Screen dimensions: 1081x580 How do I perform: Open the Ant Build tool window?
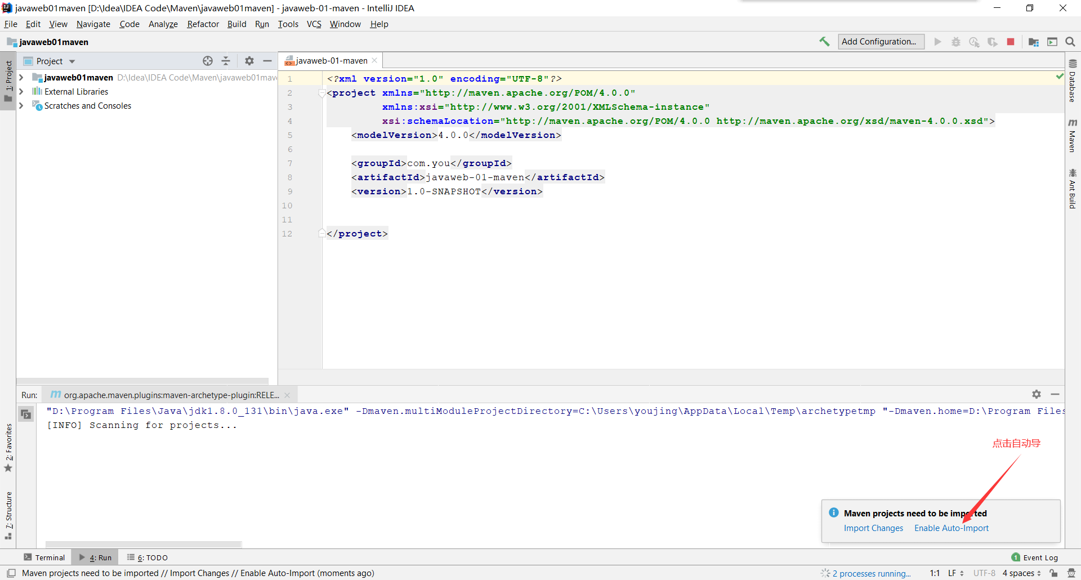pyautogui.click(x=1073, y=189)
